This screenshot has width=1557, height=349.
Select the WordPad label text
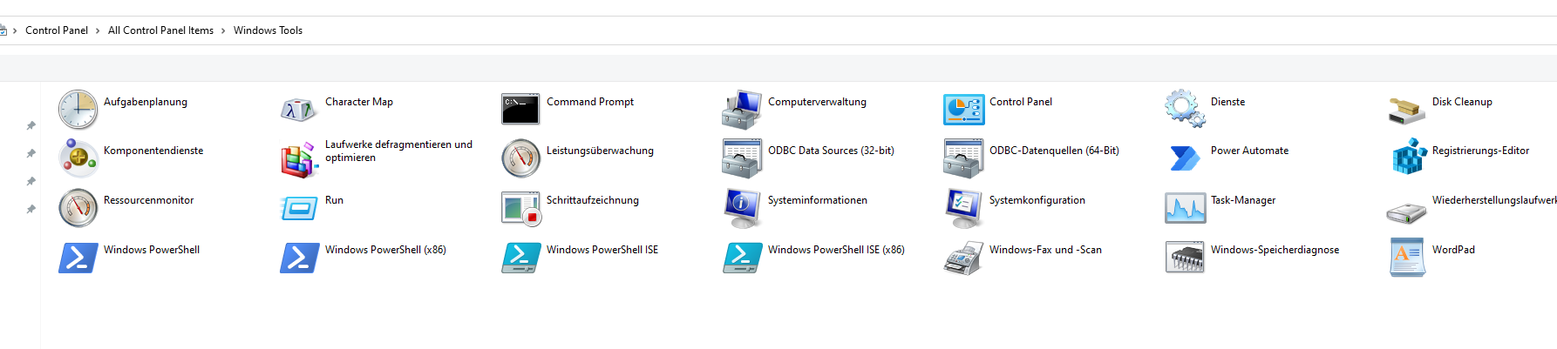click(1453, 250)
